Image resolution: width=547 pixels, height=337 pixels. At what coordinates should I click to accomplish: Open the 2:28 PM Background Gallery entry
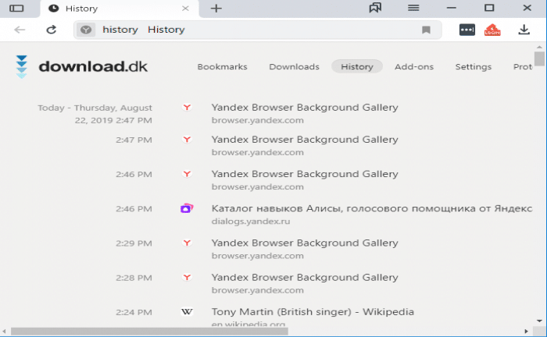click(x=305, y=277)
